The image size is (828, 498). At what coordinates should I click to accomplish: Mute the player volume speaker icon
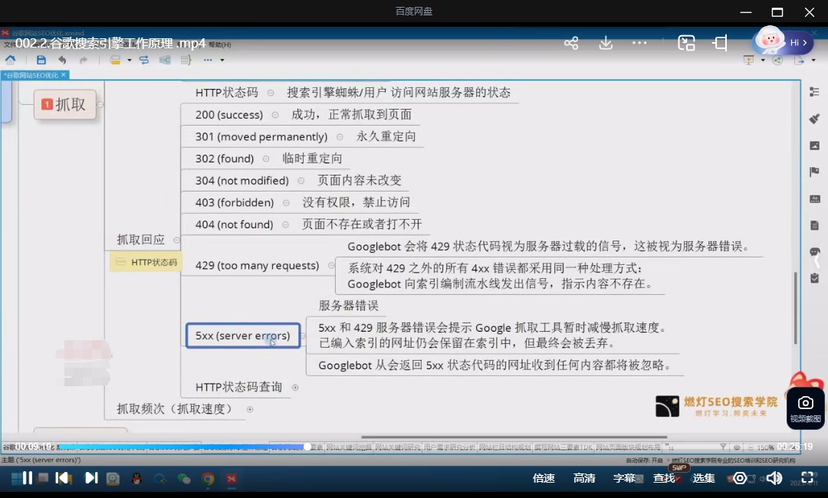pyautogui.click(x=774, y=478)
